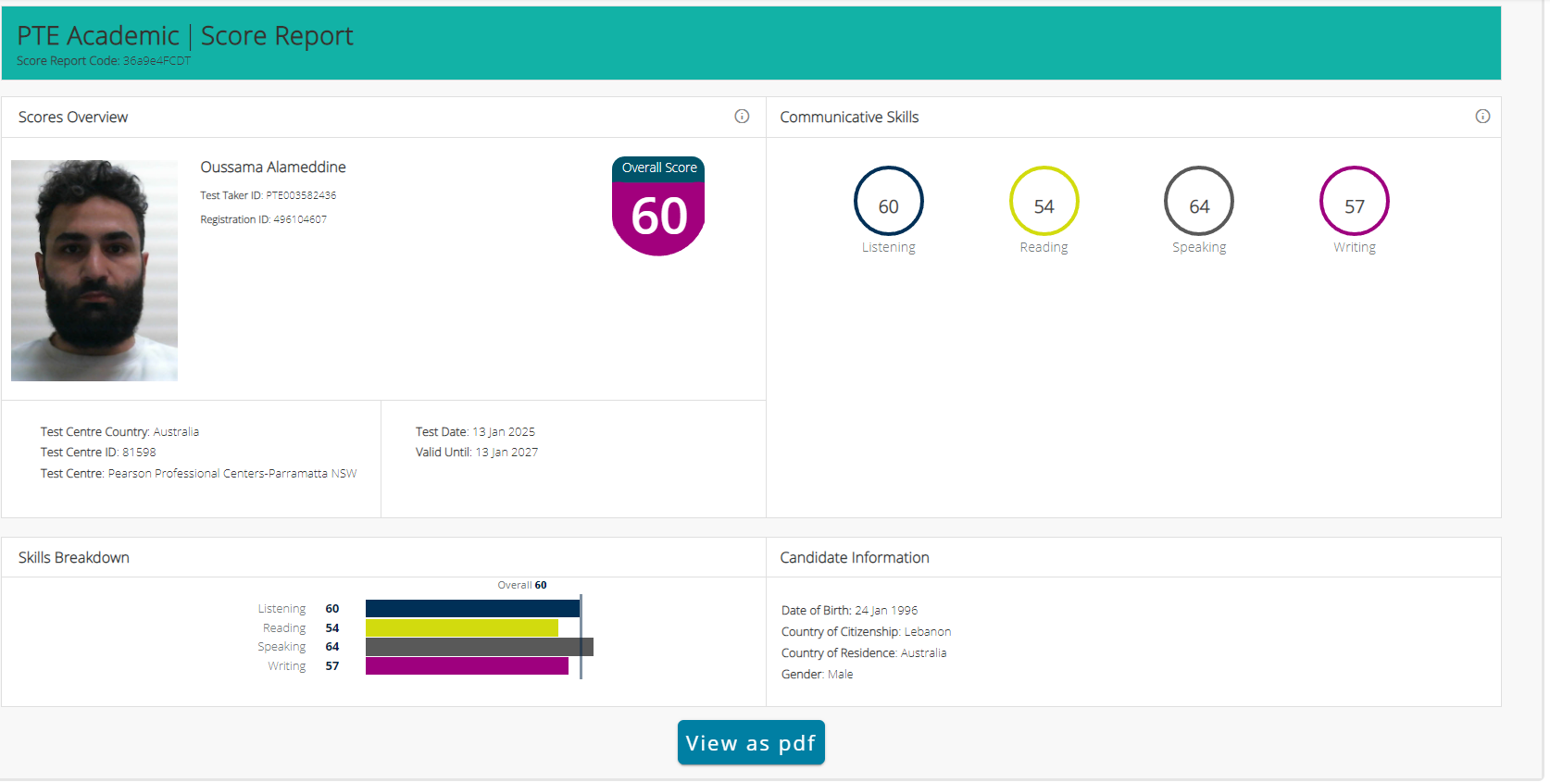The image size is (1550, 782).
Task: Click the Candidate Information heading
Action: pyautogui.click(x=855, y=558)
